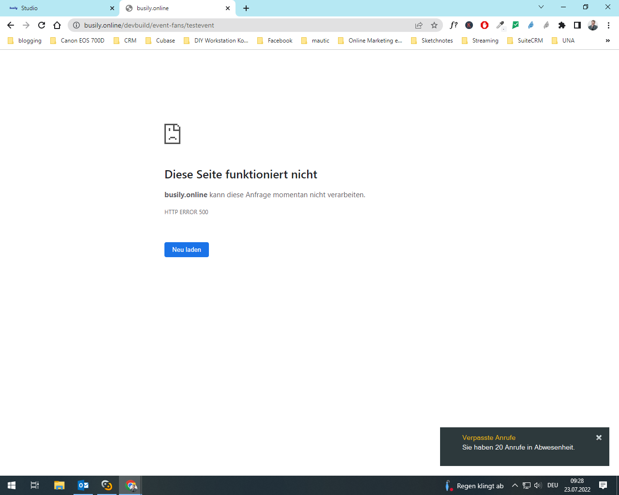Open Outlook from the taskbar

coord(83,485)
